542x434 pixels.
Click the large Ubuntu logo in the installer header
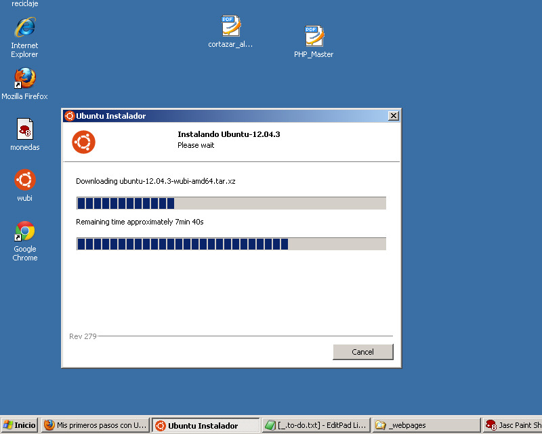[83, 142]
